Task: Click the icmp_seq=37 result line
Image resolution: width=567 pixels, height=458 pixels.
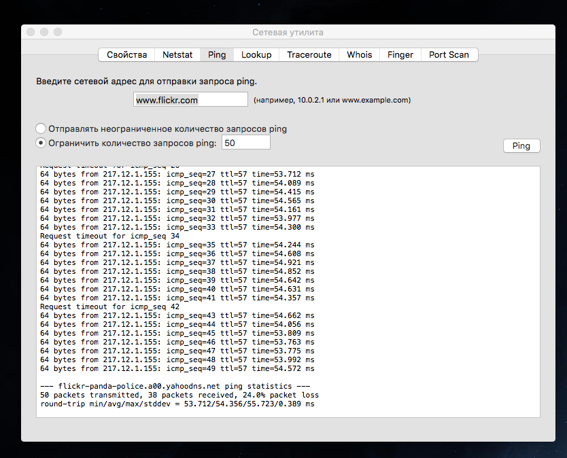Action: click(x=177, y=263)
